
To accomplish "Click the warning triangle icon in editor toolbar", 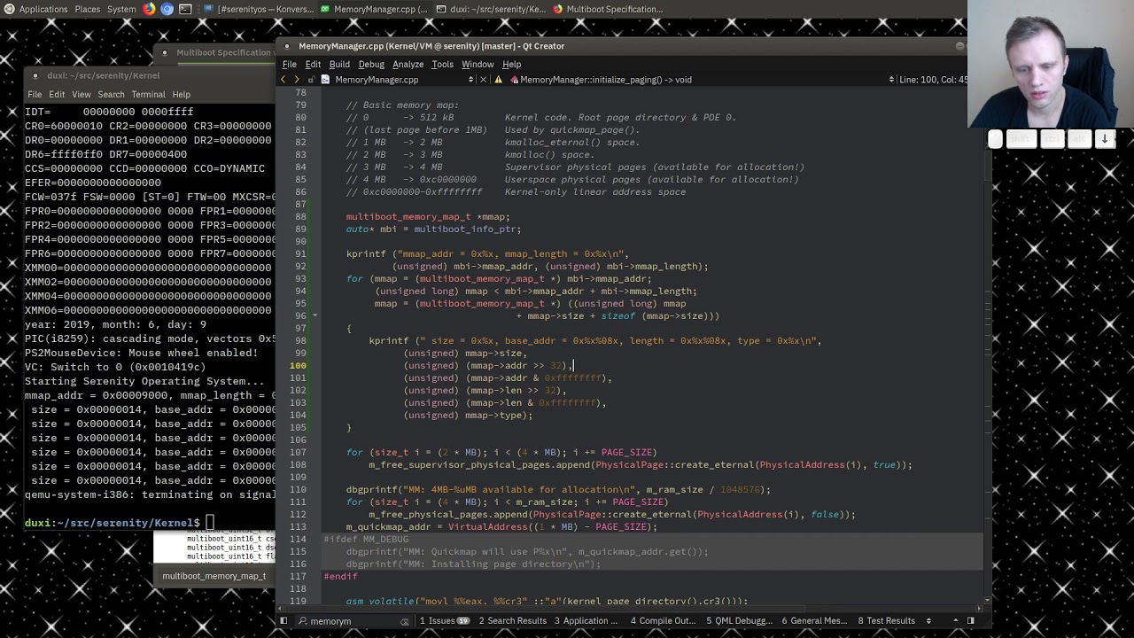I will coord(499,80).
